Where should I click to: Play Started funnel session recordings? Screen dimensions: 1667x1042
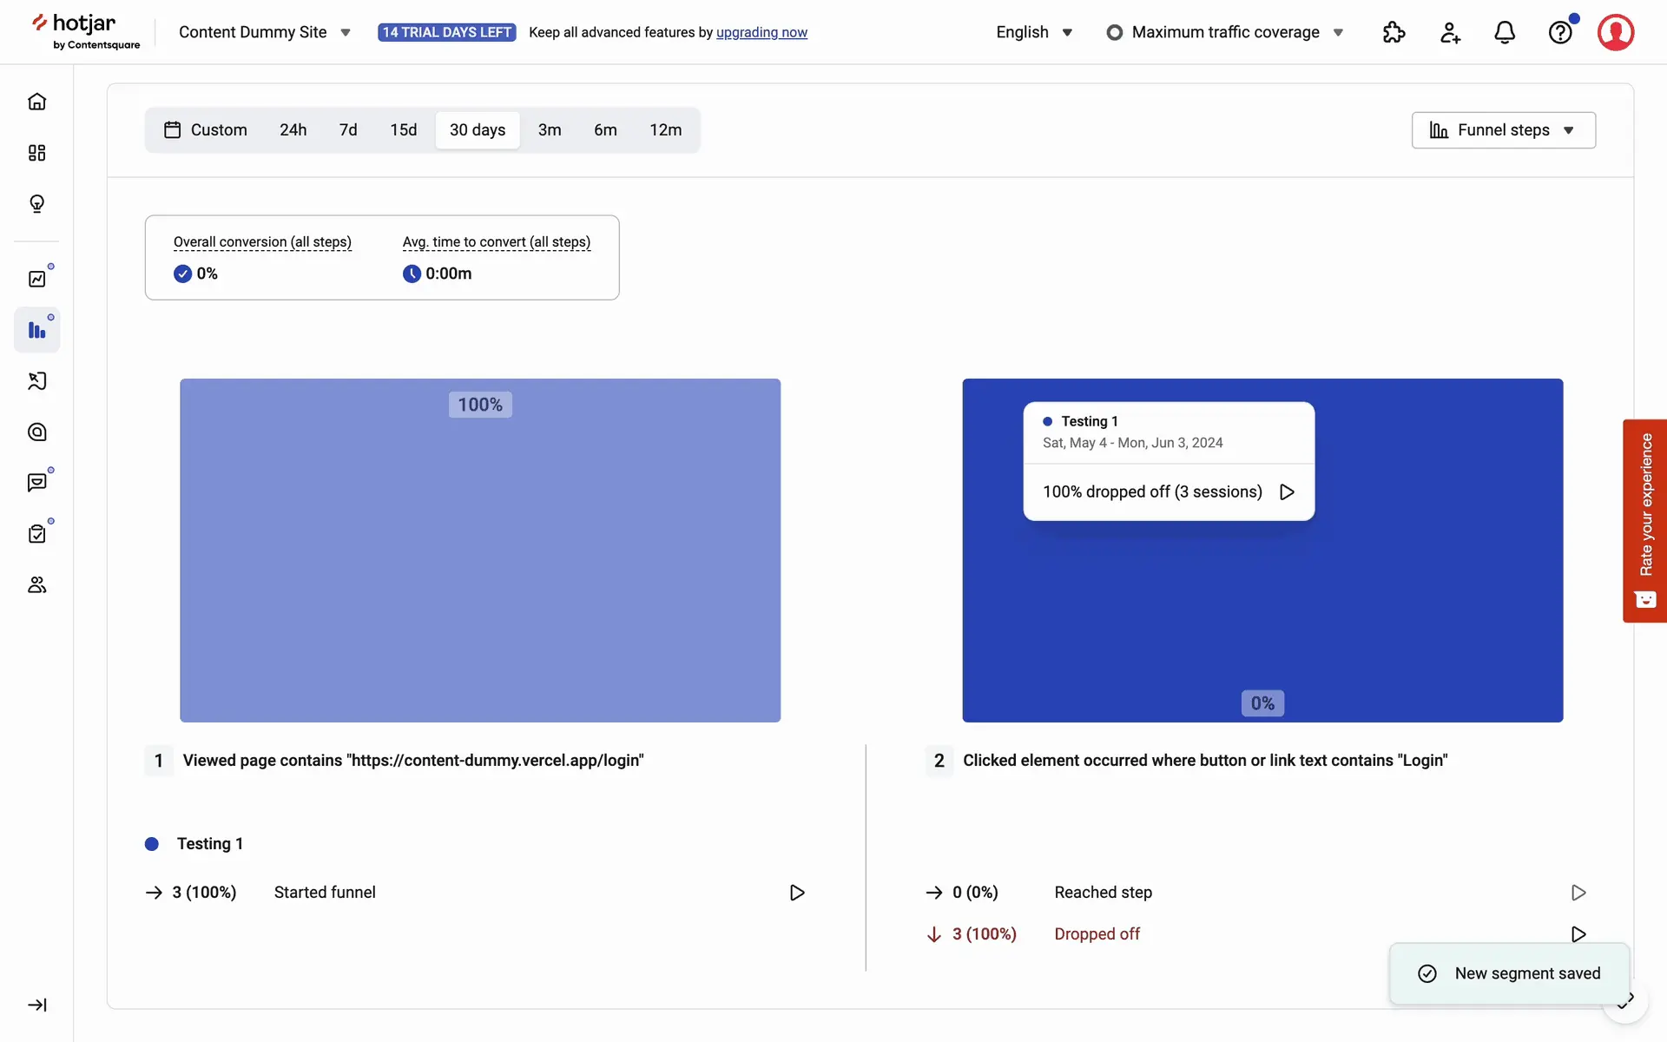pos(796,893)
